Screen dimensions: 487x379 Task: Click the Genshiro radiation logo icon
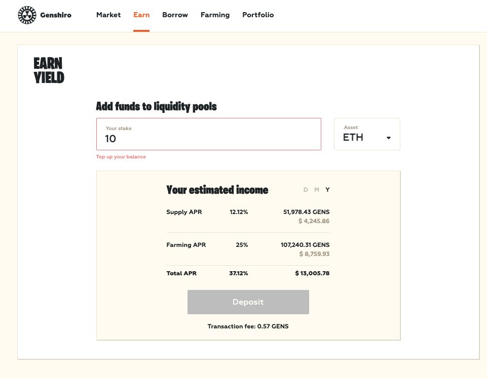[27, 15]
